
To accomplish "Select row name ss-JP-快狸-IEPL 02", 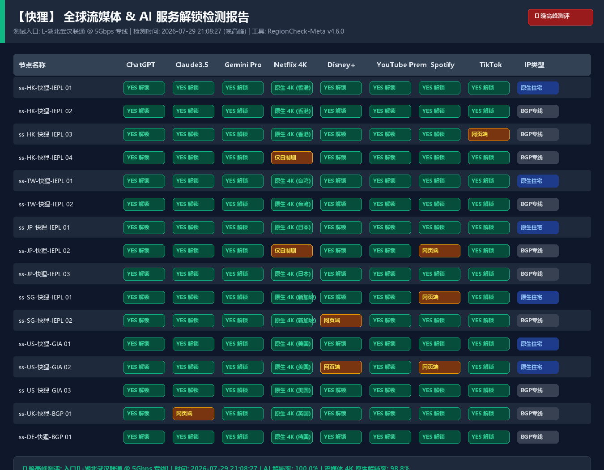I will click(44, 251).
